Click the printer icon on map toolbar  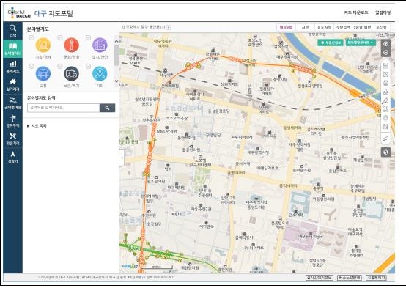pos(385,83)
